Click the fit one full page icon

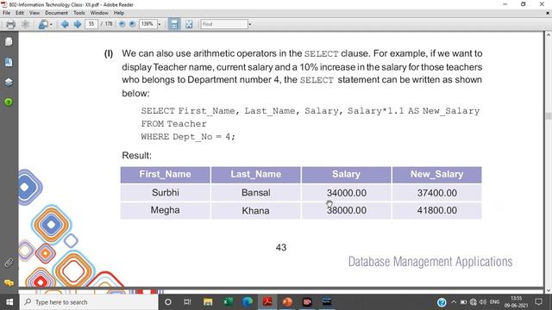pyautogui.click(x=189, y=24)
